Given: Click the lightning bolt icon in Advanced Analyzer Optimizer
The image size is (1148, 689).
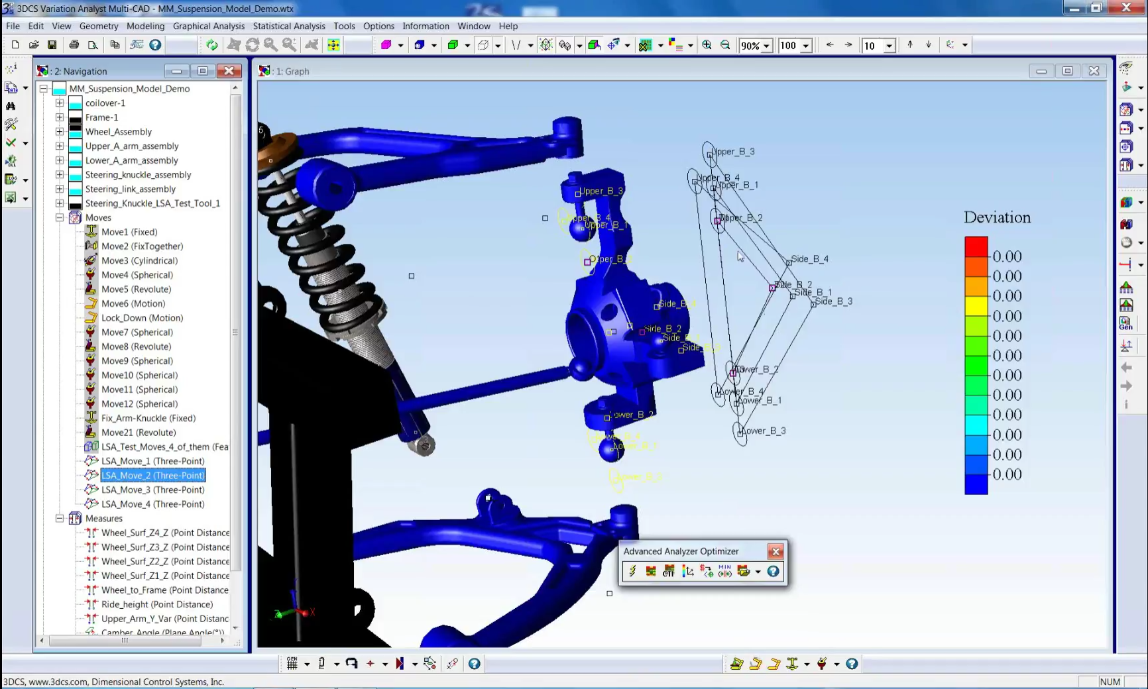Looking at the screenshot, I should [632, 571].
